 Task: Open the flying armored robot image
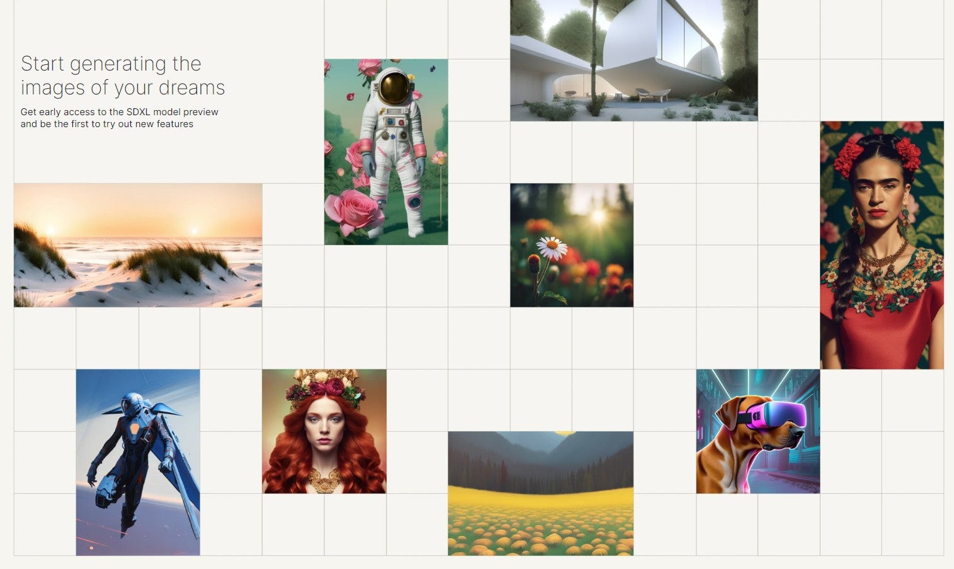point(138,463)
